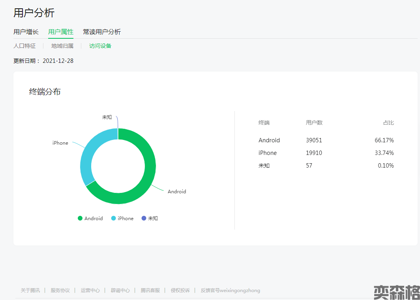Toggle the iPhone series in chart legend

point(122,218)
